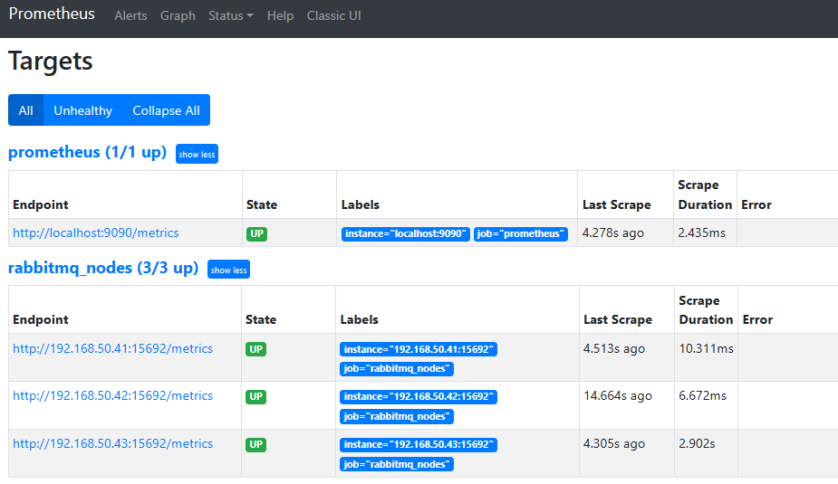Click the 4.278s ago last scrape value
Viewport: 838px width, 484px height.
tap(613, 233)
